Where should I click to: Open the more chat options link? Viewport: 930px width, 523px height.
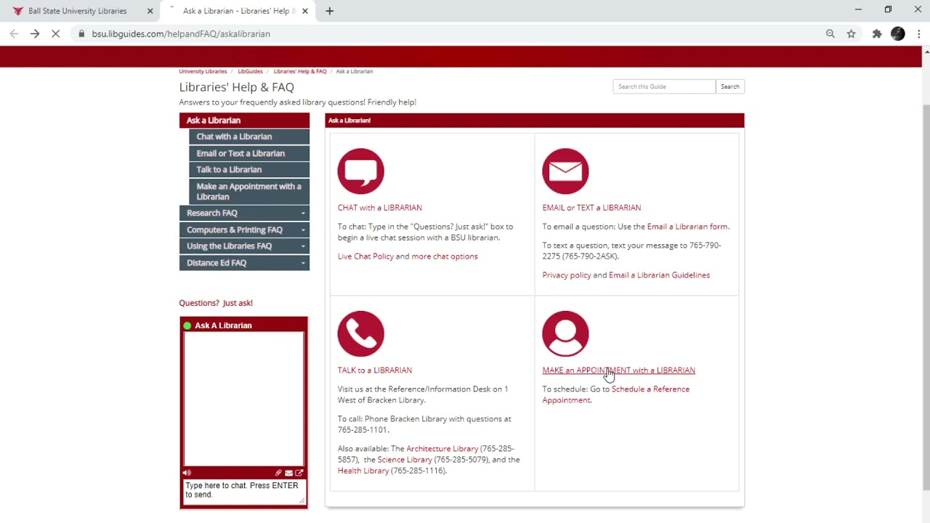point(445,256)
